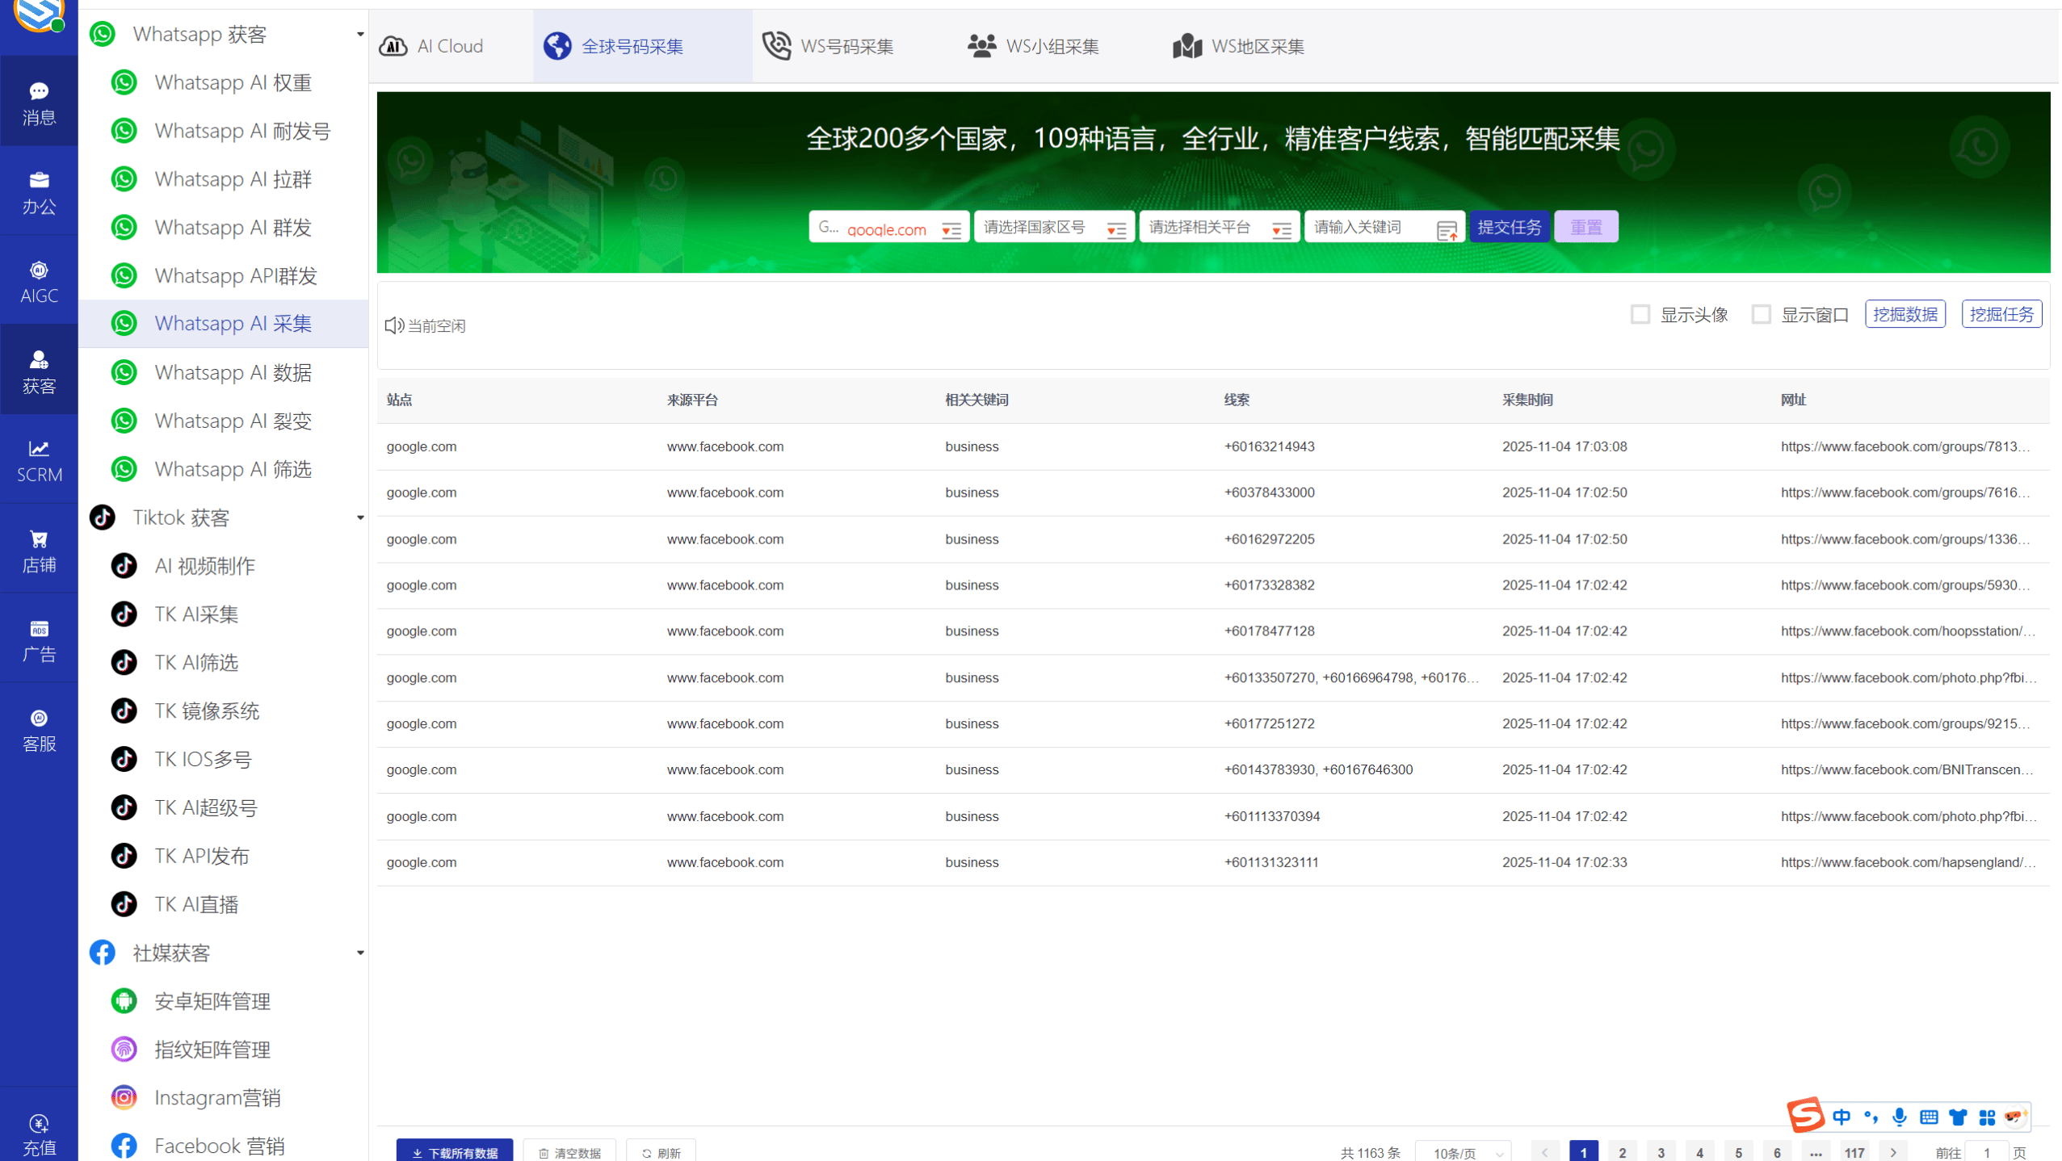This screenshot has height=1161, width=2062.
Task: Open the 10条/页 page size dropdown
Action: [x=1464, y=1152]
